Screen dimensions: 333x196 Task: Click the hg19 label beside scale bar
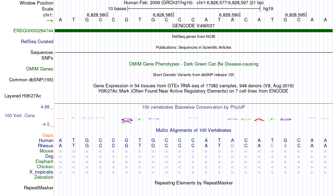tap(268, 9)
